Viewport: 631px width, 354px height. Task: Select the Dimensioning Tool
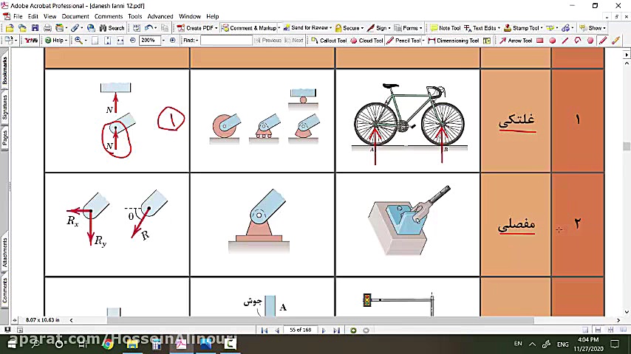pyautogui.click(x=454, y=41)
